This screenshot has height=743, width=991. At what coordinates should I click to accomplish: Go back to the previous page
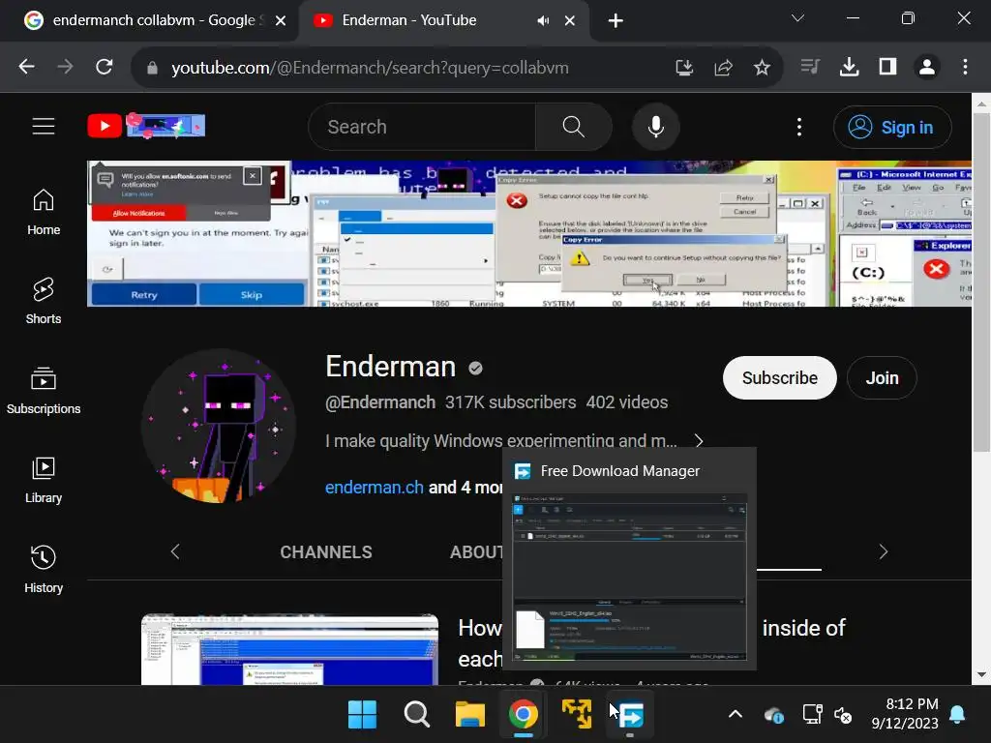(26, 67)
